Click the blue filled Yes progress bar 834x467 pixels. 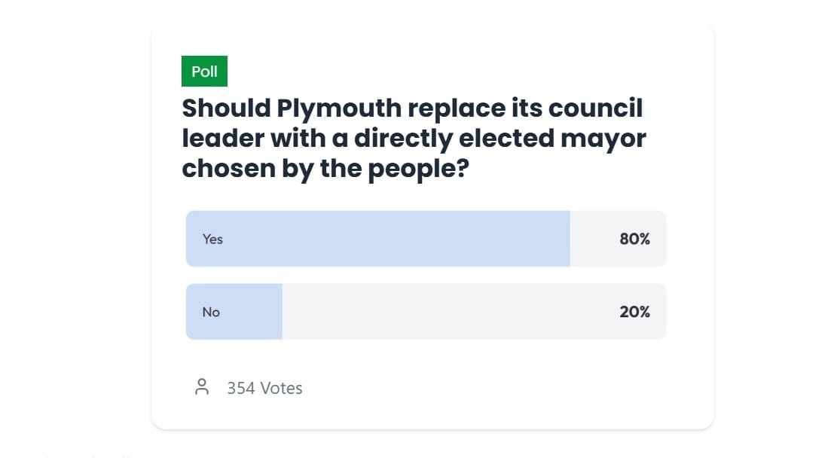[x=377, y=239]
